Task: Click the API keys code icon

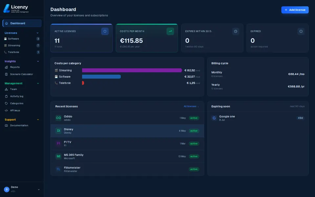Action: click(x=6, y=110)
